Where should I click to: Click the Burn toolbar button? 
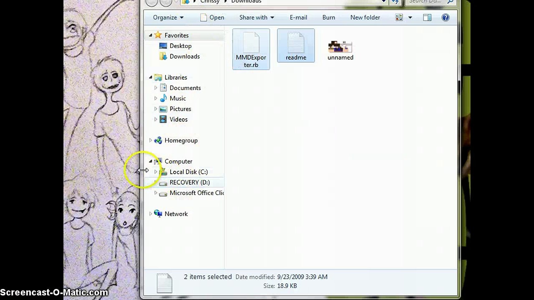[329, 17]
